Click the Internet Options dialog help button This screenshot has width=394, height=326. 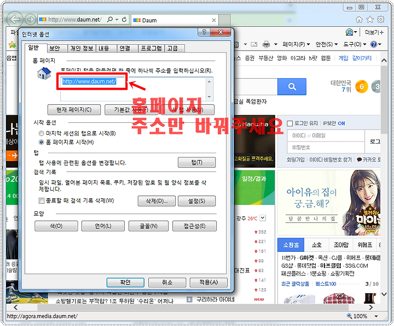pyautogui.click(x=204, y=32)
